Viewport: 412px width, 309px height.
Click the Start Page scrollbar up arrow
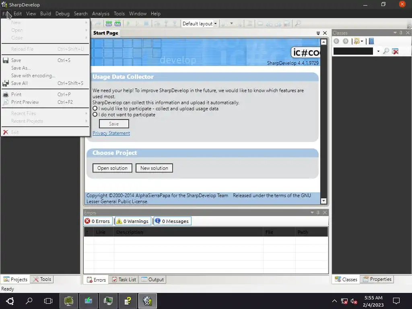coord(323,42)
